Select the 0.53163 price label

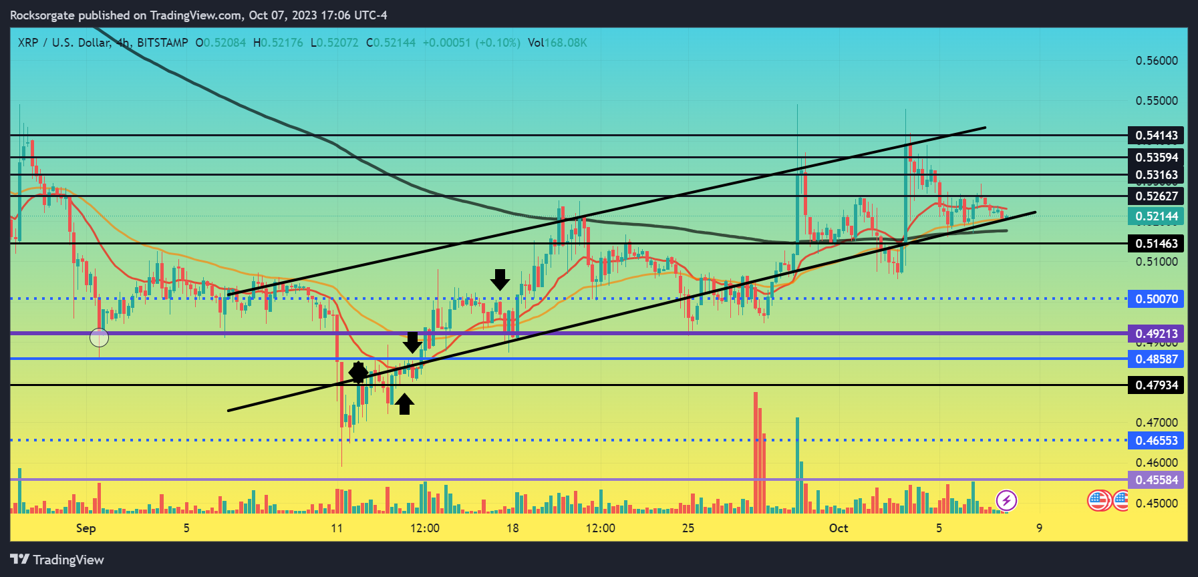click(1156, 175)
